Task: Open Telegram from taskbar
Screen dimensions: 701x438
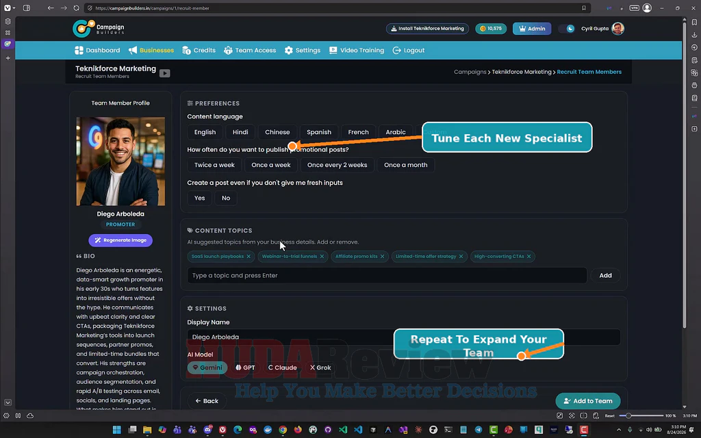Action: pyautogui.click(x=479, y=430)
